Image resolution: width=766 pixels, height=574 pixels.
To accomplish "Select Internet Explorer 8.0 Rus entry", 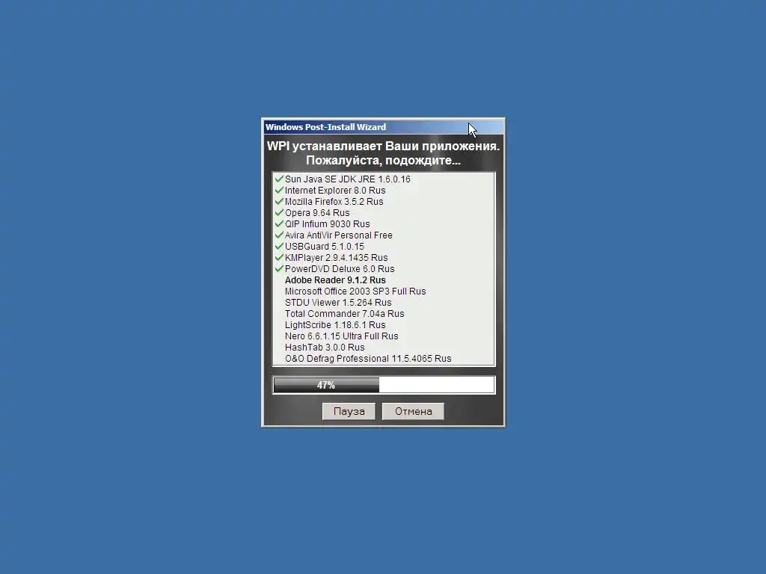I will (335, 191).
